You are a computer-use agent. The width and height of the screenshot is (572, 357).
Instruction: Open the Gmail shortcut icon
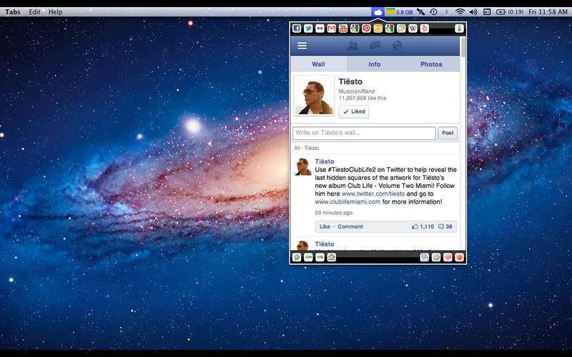(x=331, y=29)
